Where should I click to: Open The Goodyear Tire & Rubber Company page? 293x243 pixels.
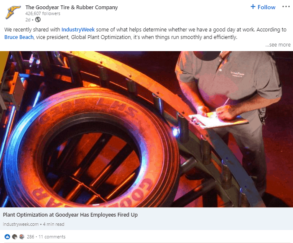(72, 7)
